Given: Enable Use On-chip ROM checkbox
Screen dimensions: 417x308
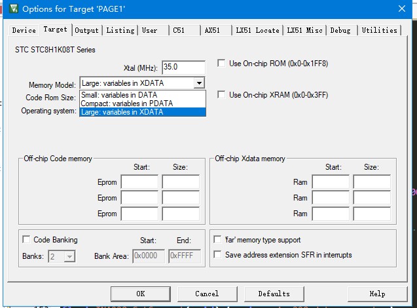Looking at the screenshot, I should point(221,64).
